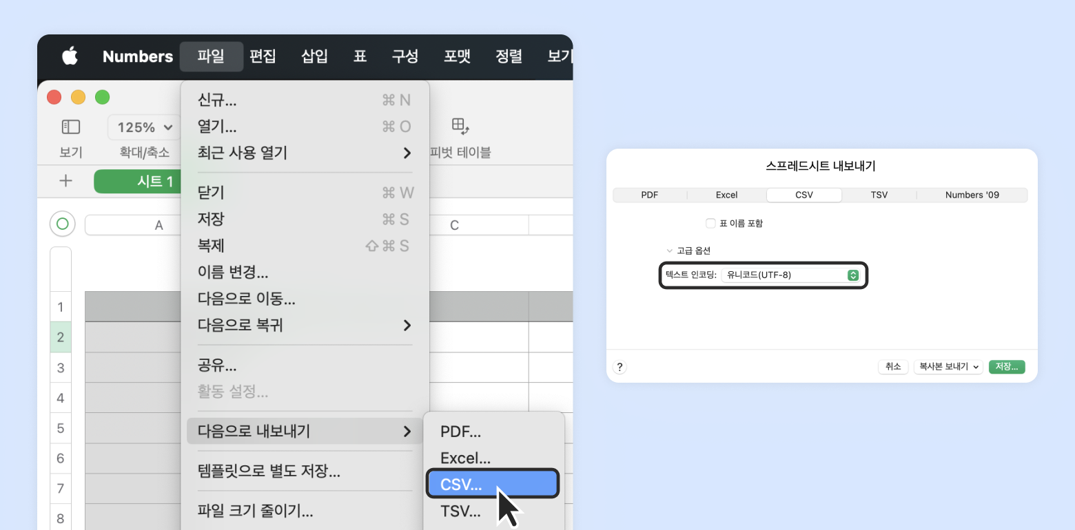Close the Numbers window with red button
This screenshot has width=1075, height=530.
54,98
